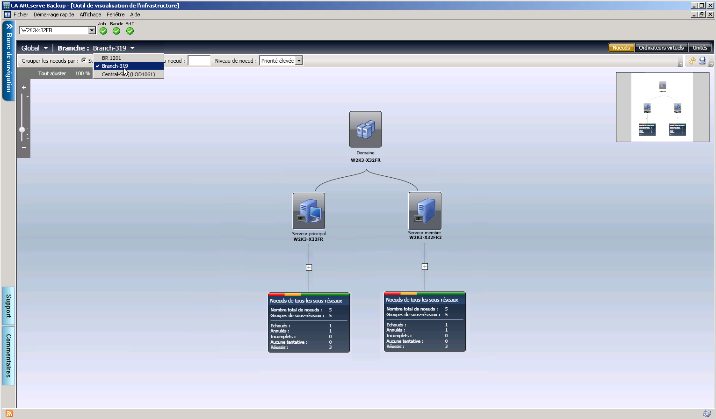The image size is (716, 419).
Task: Click the Tout ajuster button
Action: point(52,73)
